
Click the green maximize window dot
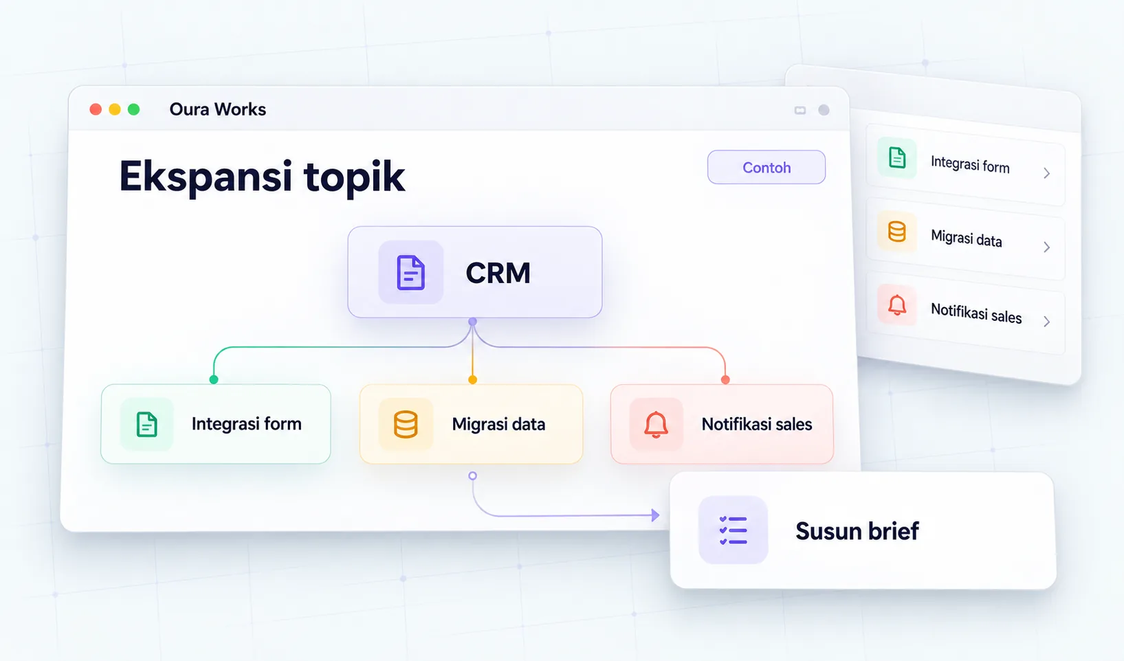coord(134,109)
